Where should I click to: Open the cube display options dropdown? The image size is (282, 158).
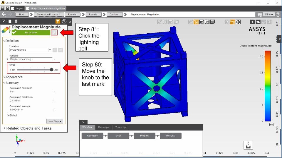point(213,22)
